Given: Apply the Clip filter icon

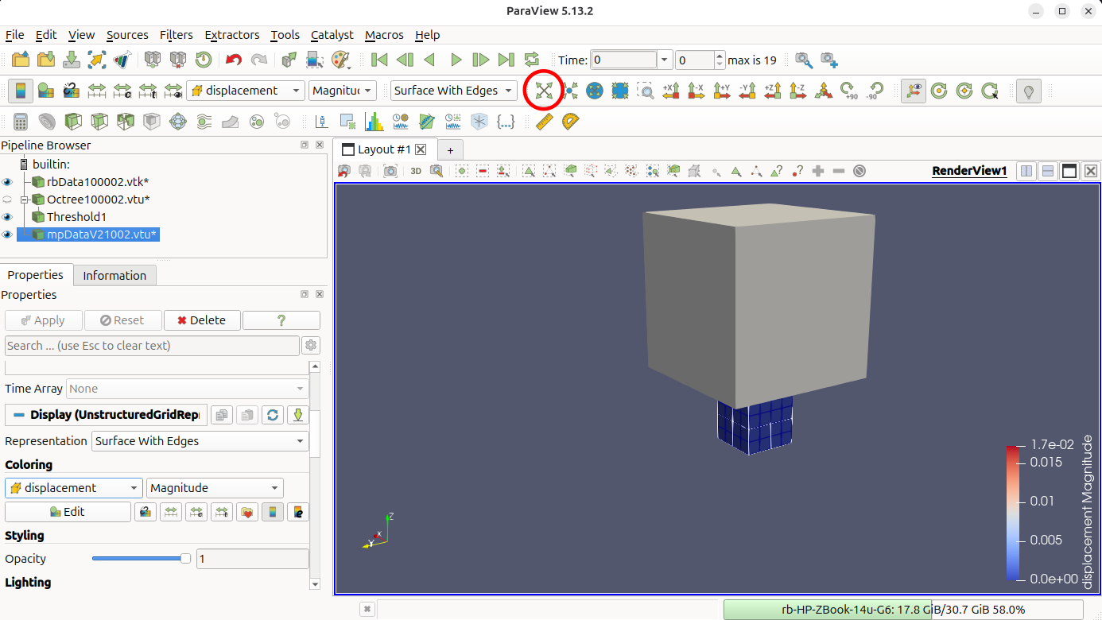Looking at the screenshot, I should [x=73, y=122].
